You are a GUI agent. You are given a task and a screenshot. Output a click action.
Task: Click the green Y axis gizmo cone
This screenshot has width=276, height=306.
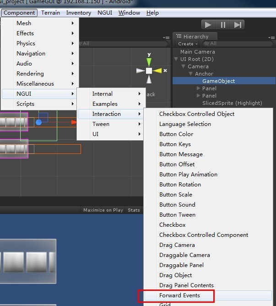pyautogui.click(x=149, y=61)
